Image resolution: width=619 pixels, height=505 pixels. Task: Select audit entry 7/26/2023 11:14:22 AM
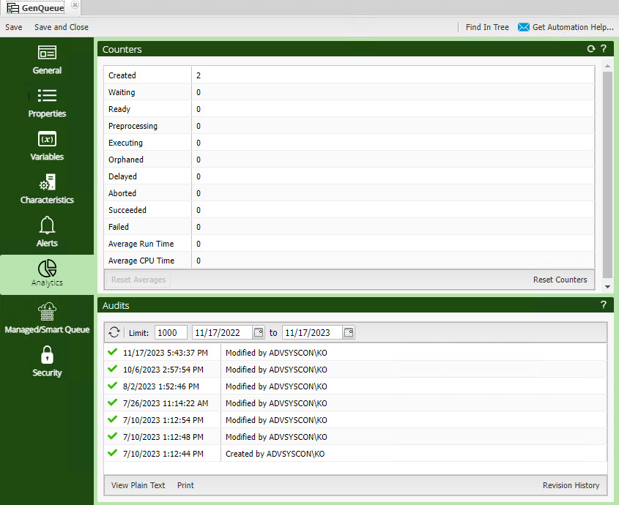355,403
